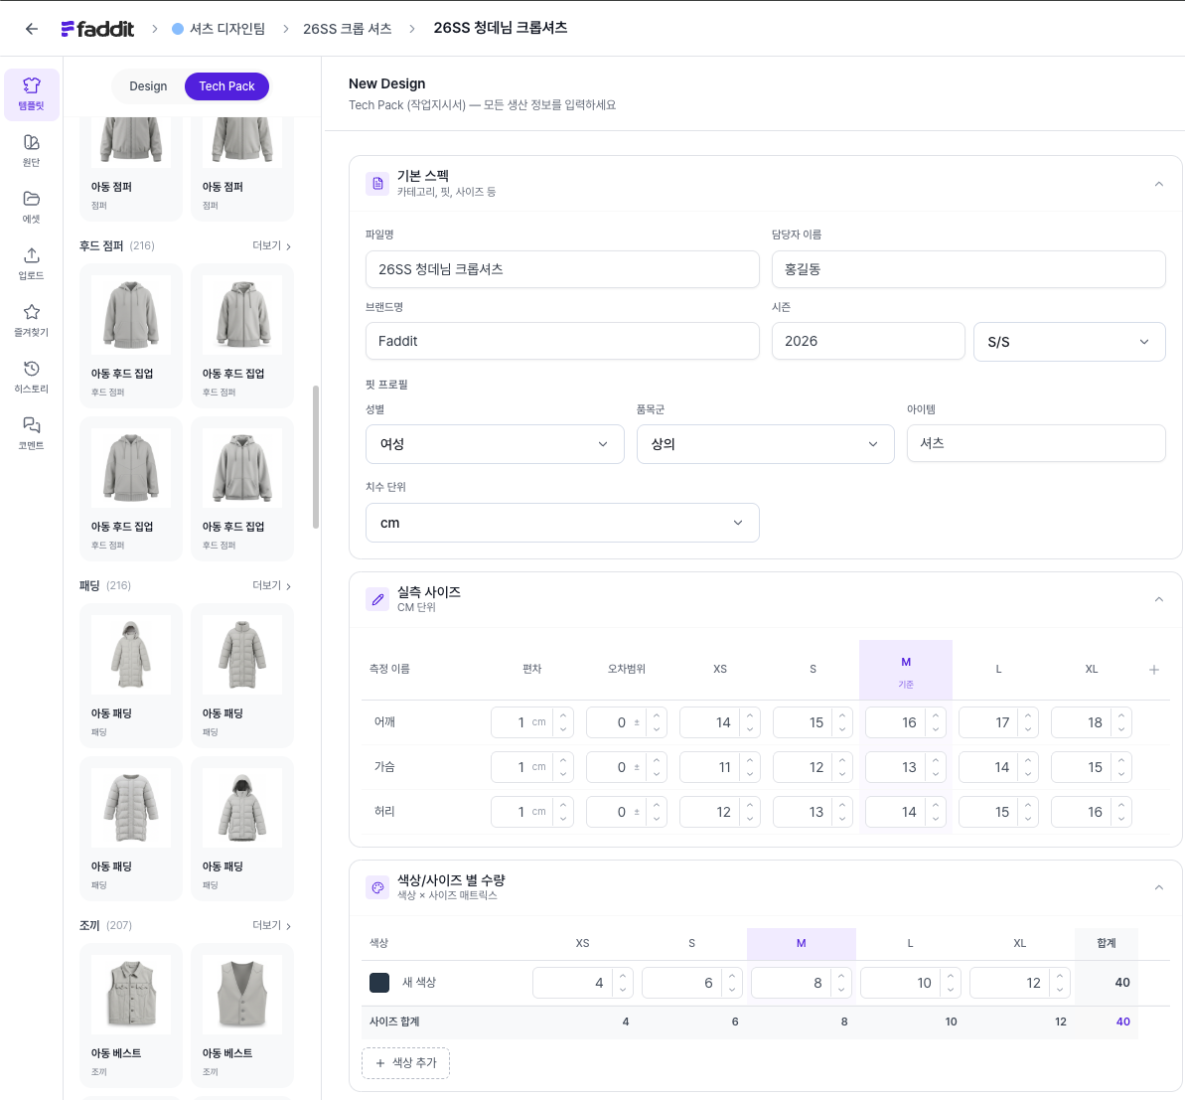This screenshot has width=1185, height=1100.
Task: Select the hooded long 아동 패딩 thumbnail
Action: click(x=131, y=655)
